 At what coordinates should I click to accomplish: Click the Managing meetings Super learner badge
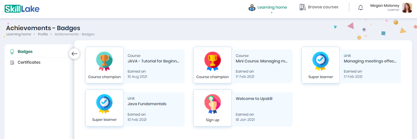click(320, 61)
